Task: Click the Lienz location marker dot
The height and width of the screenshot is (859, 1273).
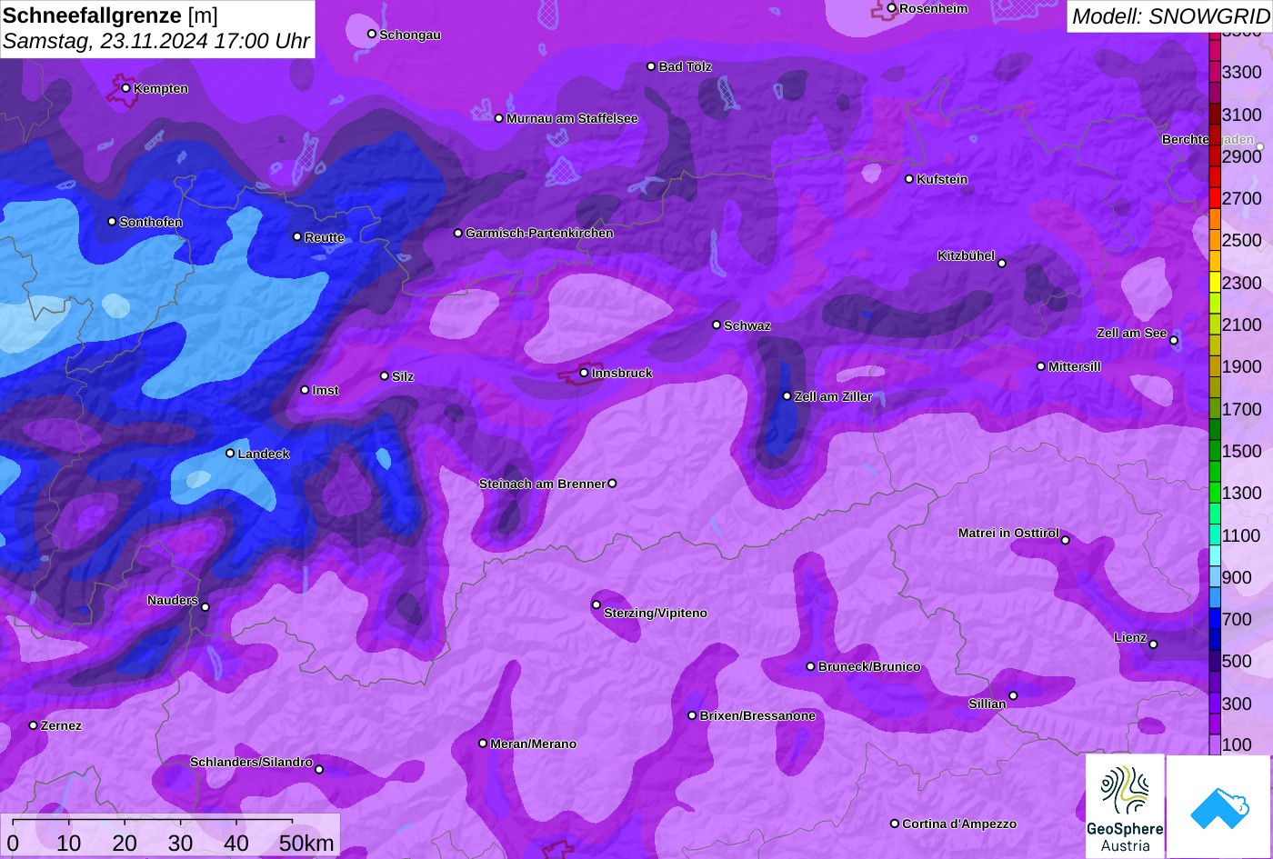Action: pos(1153,644)
